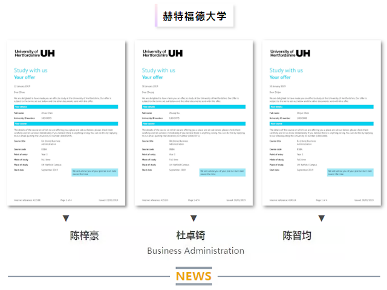Image resolution: width=387 pixels, height=290 pixels.
Task: Click the Business Administration caption
Action: point(195,251)
